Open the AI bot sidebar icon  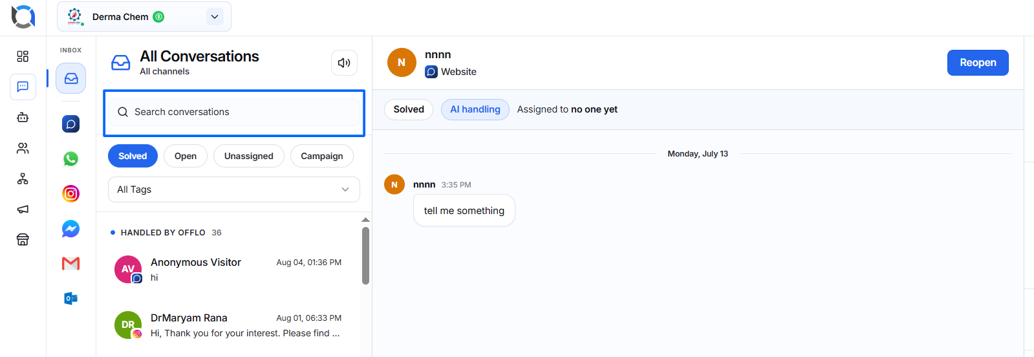pos(23,117)
